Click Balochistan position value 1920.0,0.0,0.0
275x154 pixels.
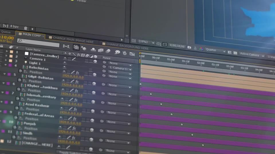pos(73,76)
